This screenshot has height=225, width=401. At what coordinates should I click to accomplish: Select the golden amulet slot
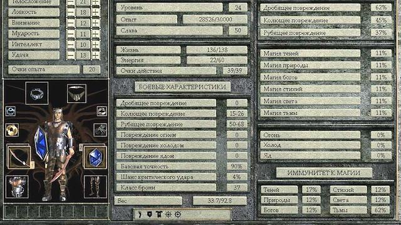[12, 130]
